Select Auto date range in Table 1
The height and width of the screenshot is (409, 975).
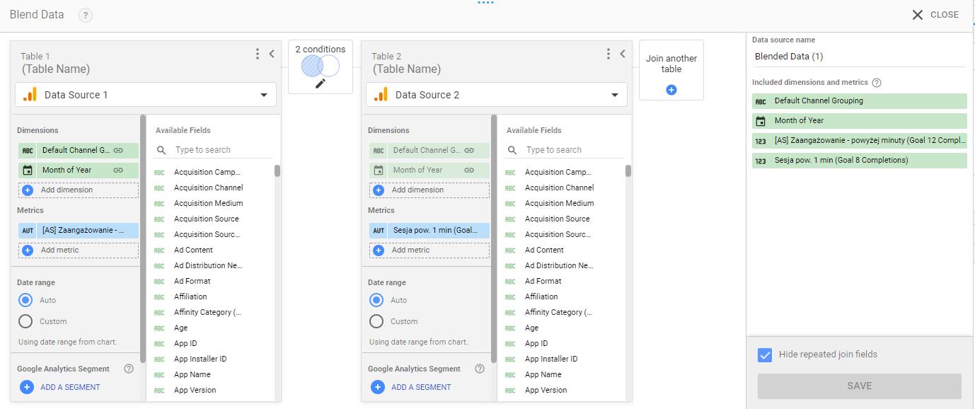click(26, 300)
